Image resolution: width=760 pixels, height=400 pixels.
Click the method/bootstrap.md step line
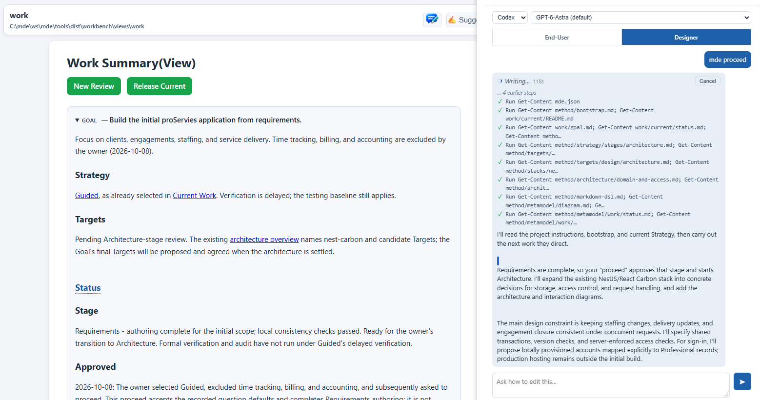[580, 114]
